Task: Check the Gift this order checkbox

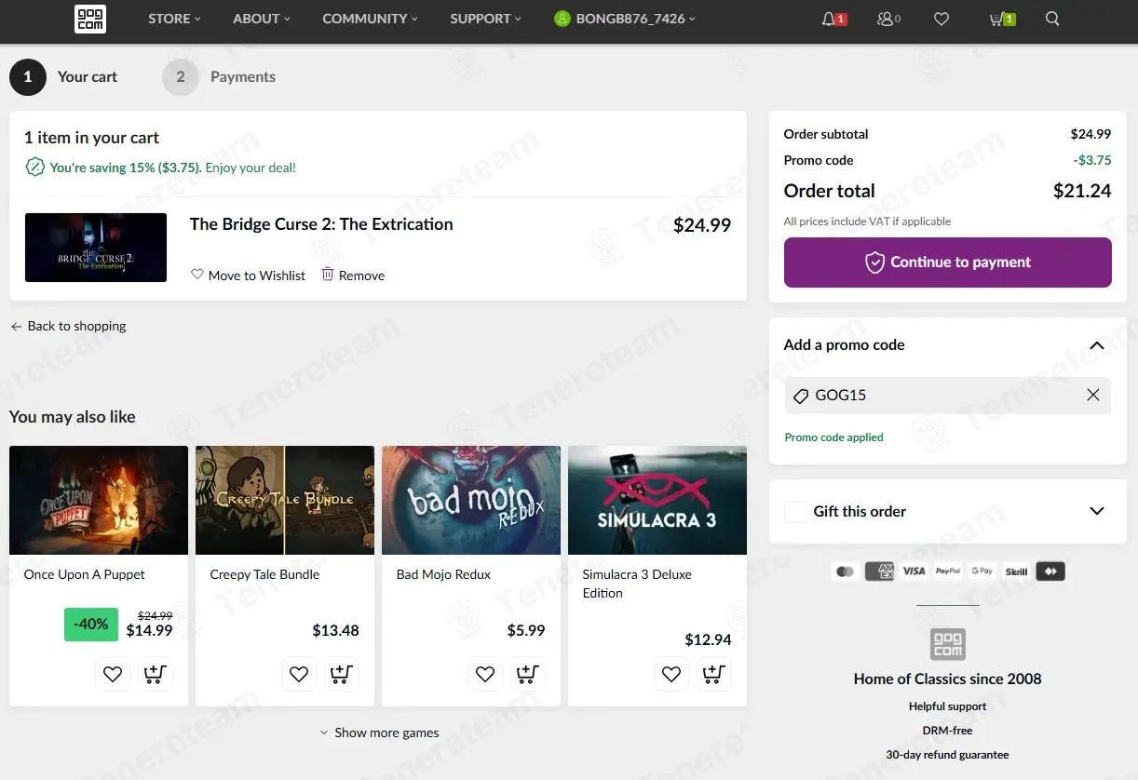Action: pos(795,512)
